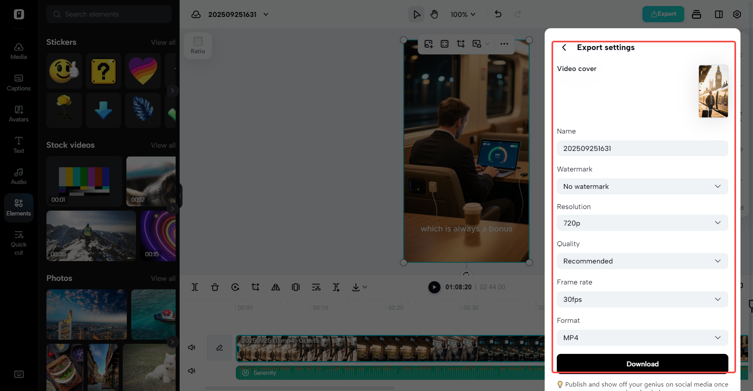
Task: Click View all next to Stock videos
Action: coord(163,145)
